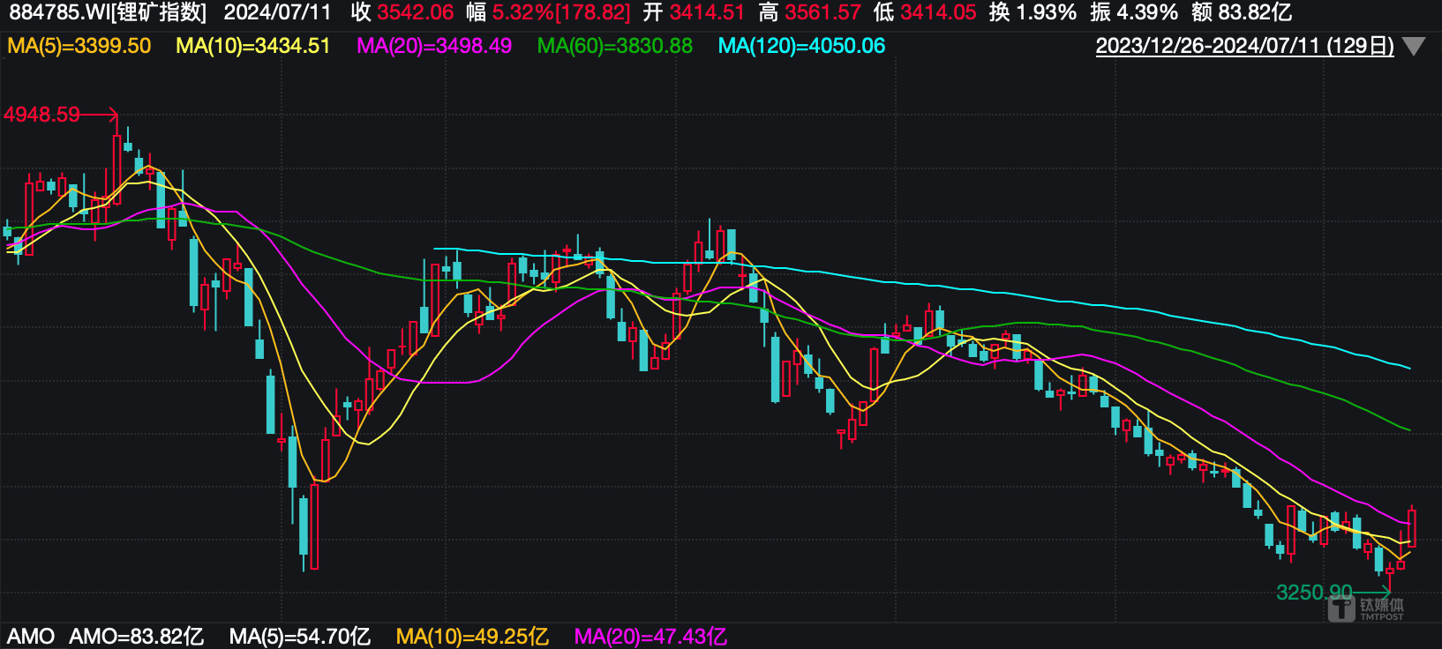The image size is (1442, 649).
Task: Click the MA(60)=3830.88 indicator label
Action: [x=615, y=46]
